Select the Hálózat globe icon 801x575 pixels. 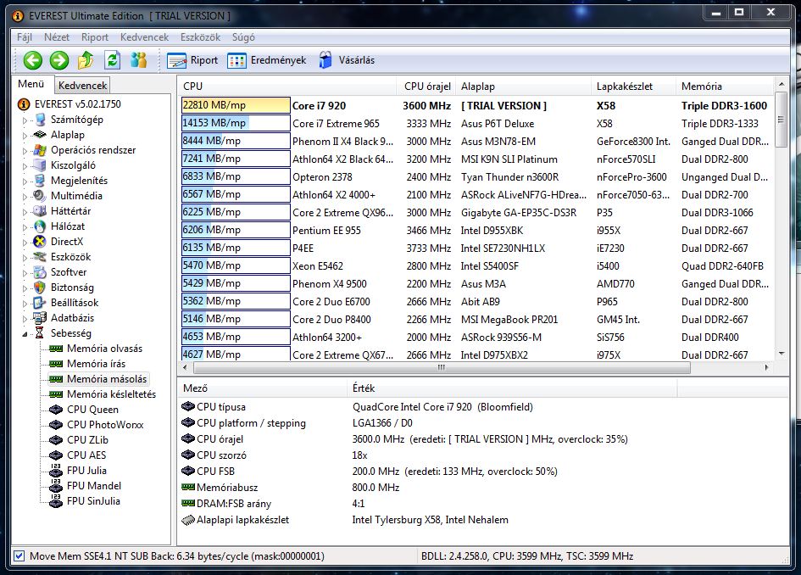point(40,226)
